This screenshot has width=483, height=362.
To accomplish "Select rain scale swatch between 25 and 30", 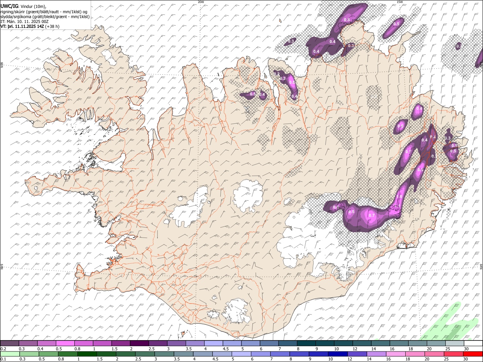I will click(x=454, y=354).
